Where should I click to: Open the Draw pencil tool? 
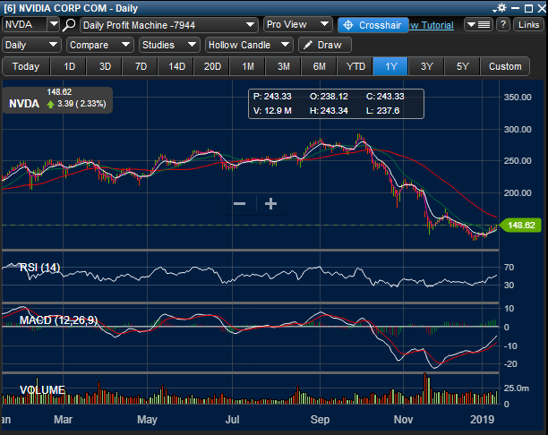[x=325, y=45]
